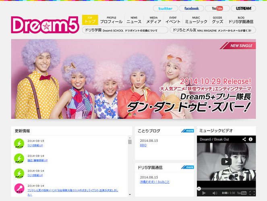This screenshot has width=267, height=201.
Task: Open the 2014-08-15 ラジオ情報UP link
Action: [35, 146]
